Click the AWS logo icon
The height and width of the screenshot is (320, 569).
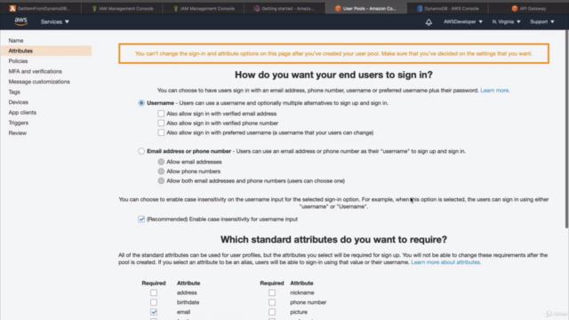[x=21, y=21]
